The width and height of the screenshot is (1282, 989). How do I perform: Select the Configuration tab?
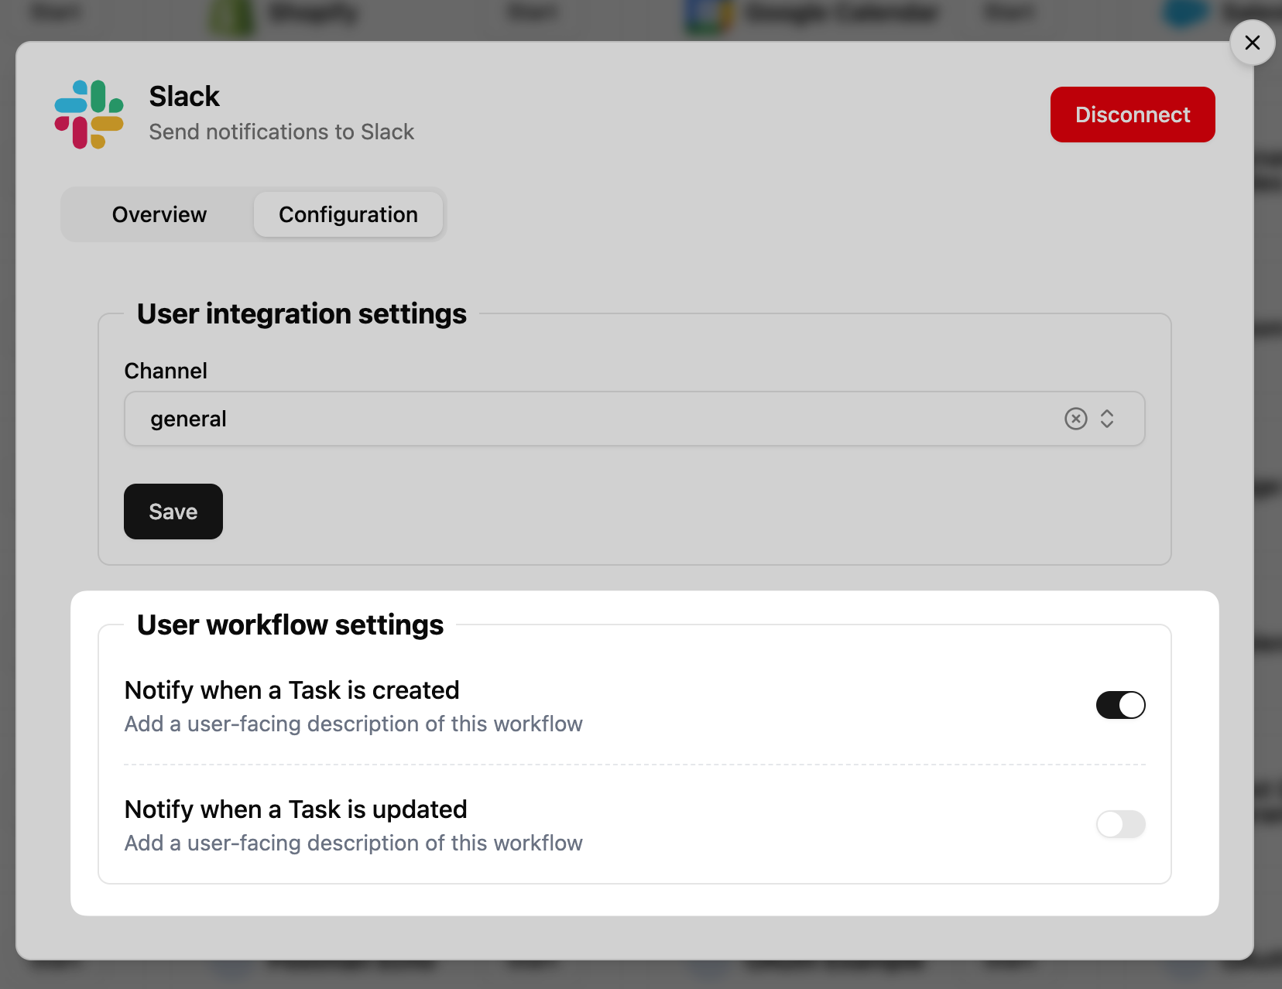(x=348, y=214)
